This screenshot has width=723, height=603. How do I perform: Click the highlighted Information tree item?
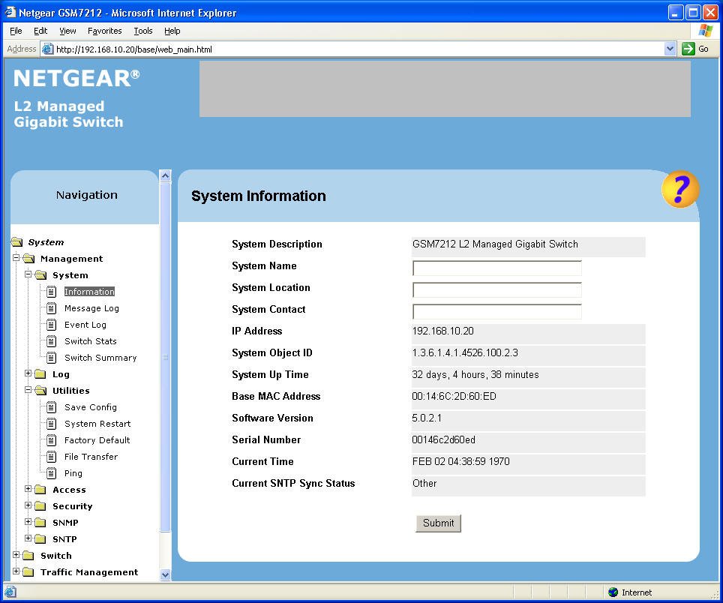tap(89, 292)
